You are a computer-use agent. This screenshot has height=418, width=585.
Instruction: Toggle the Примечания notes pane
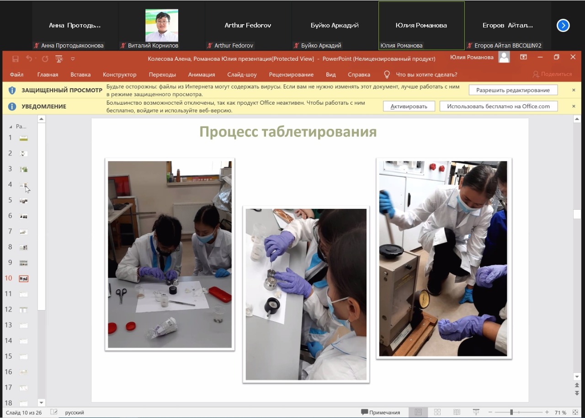[380, 412]
